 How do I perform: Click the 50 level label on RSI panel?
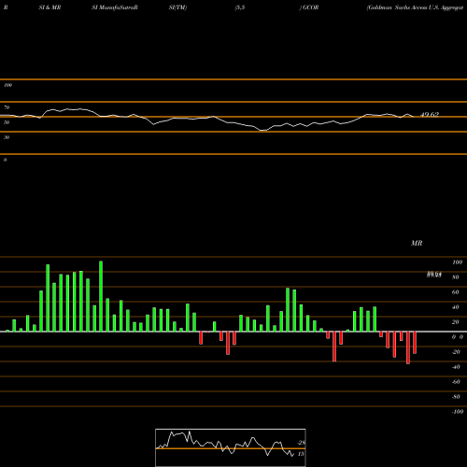tap(7, 122)
